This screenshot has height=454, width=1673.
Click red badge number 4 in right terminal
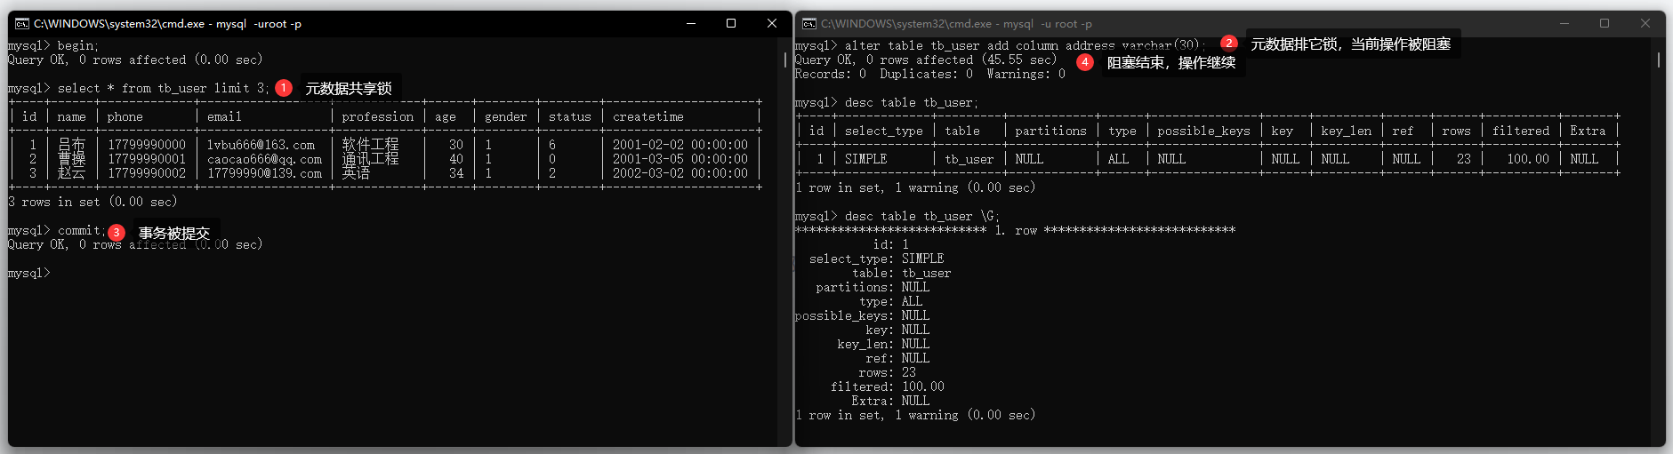pos(1084,62)
